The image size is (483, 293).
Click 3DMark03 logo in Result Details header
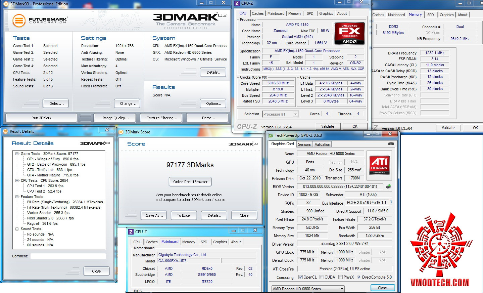[x=95, y=143]
